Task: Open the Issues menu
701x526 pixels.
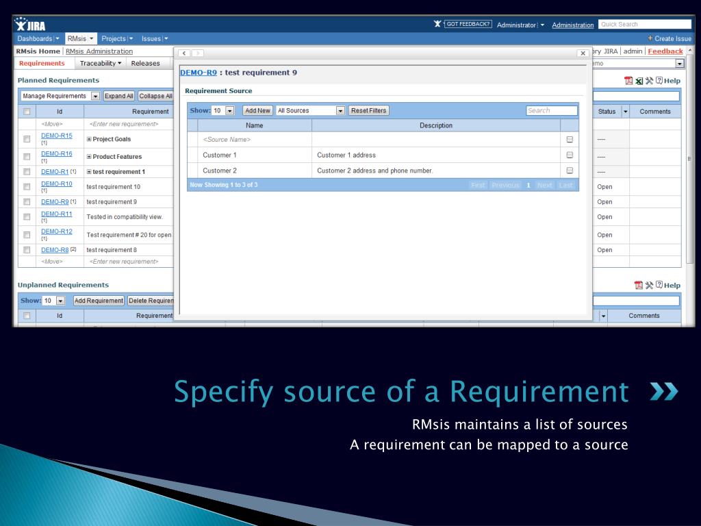Action: click(x=155, y=39)
